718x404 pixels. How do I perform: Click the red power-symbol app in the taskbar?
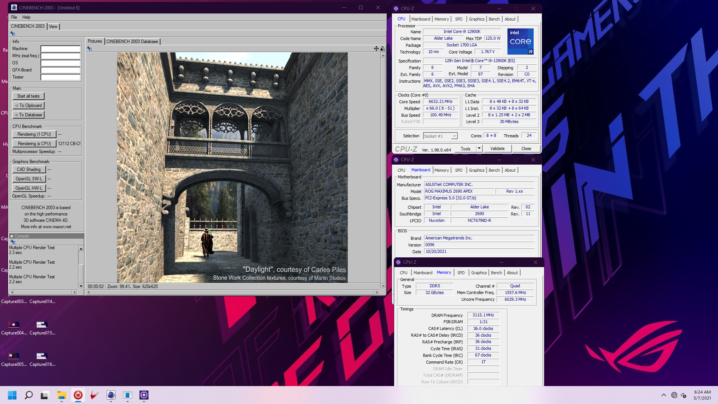coord(78,395)
